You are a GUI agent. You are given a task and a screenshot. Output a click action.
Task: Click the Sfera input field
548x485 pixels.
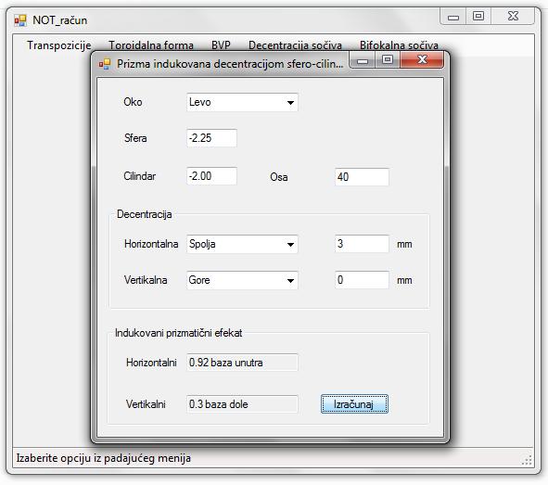(x=211, y=138)
